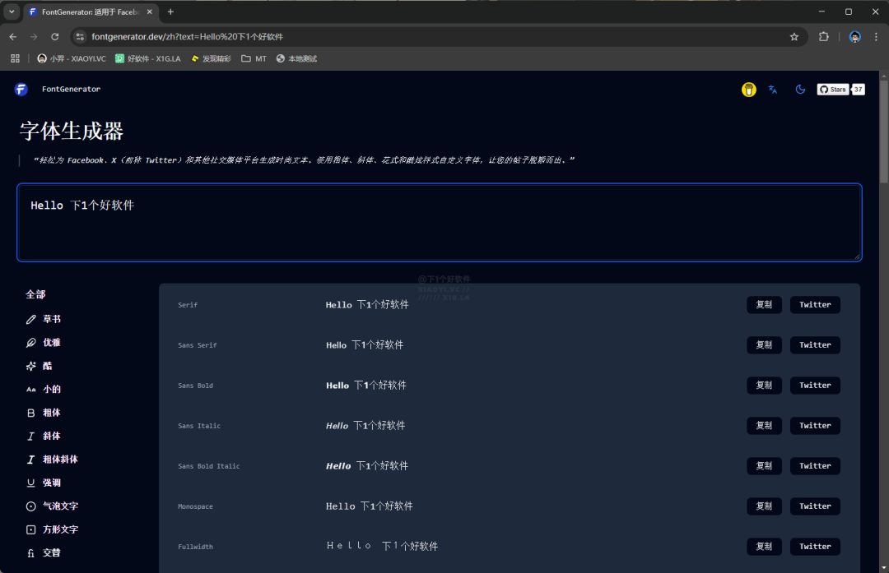Open the Chrome three-dot menu

[x=876, y=37]
